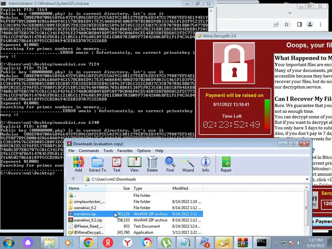The image size is (332, 249).
Task: Select the wanakiwi.zip archive row
Action: [x=135, y=214]
